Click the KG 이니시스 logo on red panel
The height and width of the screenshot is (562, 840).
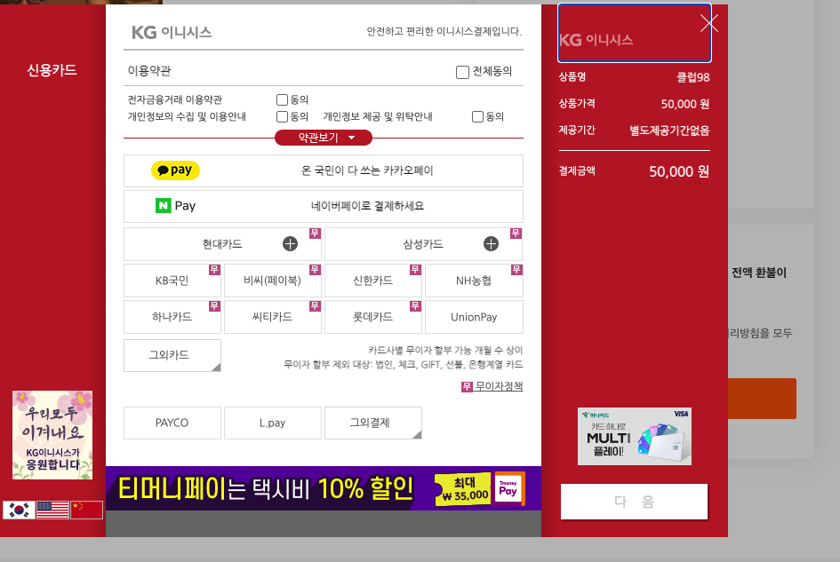point(596,40)
